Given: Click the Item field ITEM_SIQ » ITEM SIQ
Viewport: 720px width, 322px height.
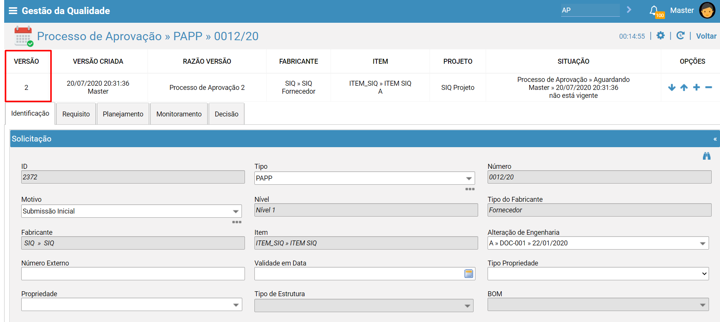Looking at the screenshot, I should point(366,243).
